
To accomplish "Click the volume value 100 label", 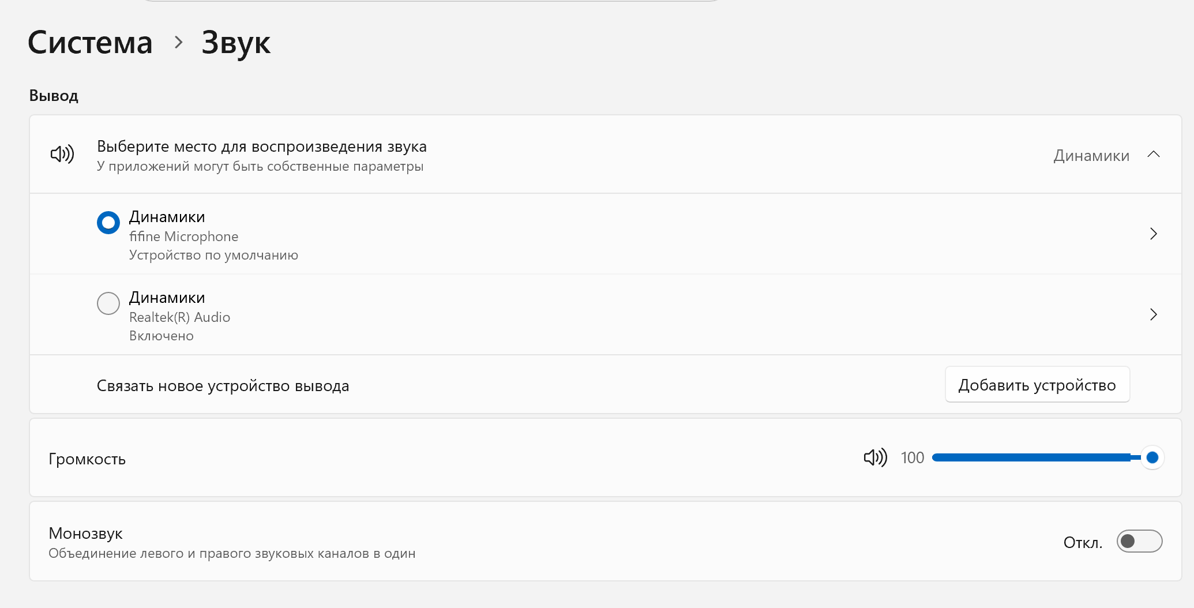I will pos(912,458).
